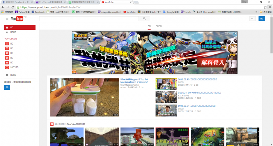
Task: Select the second tab above the banner
Action: tap(158, 26)
